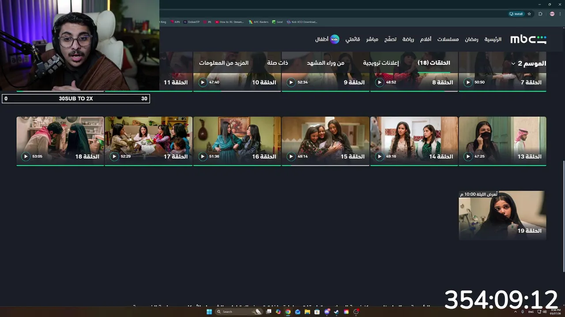The image size is (565, 317).
Task: Click the page vertical scrollbar
Action: coord(563,216)
